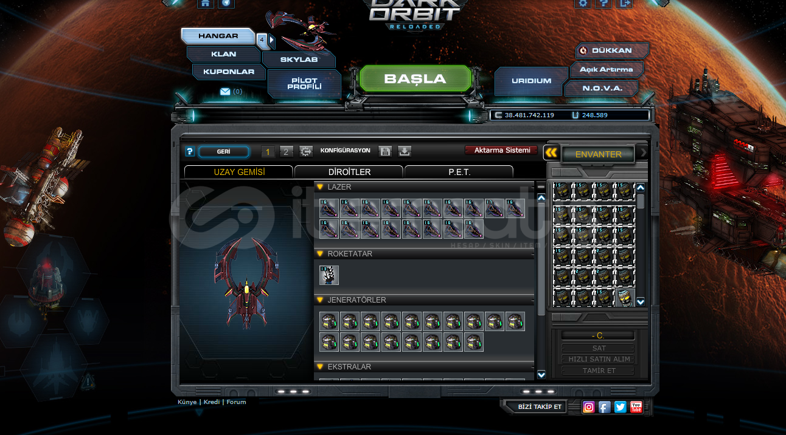Load configuration with the download tray icon
Image resolution: width=786 pixels, height=435 pixels.
405,151
